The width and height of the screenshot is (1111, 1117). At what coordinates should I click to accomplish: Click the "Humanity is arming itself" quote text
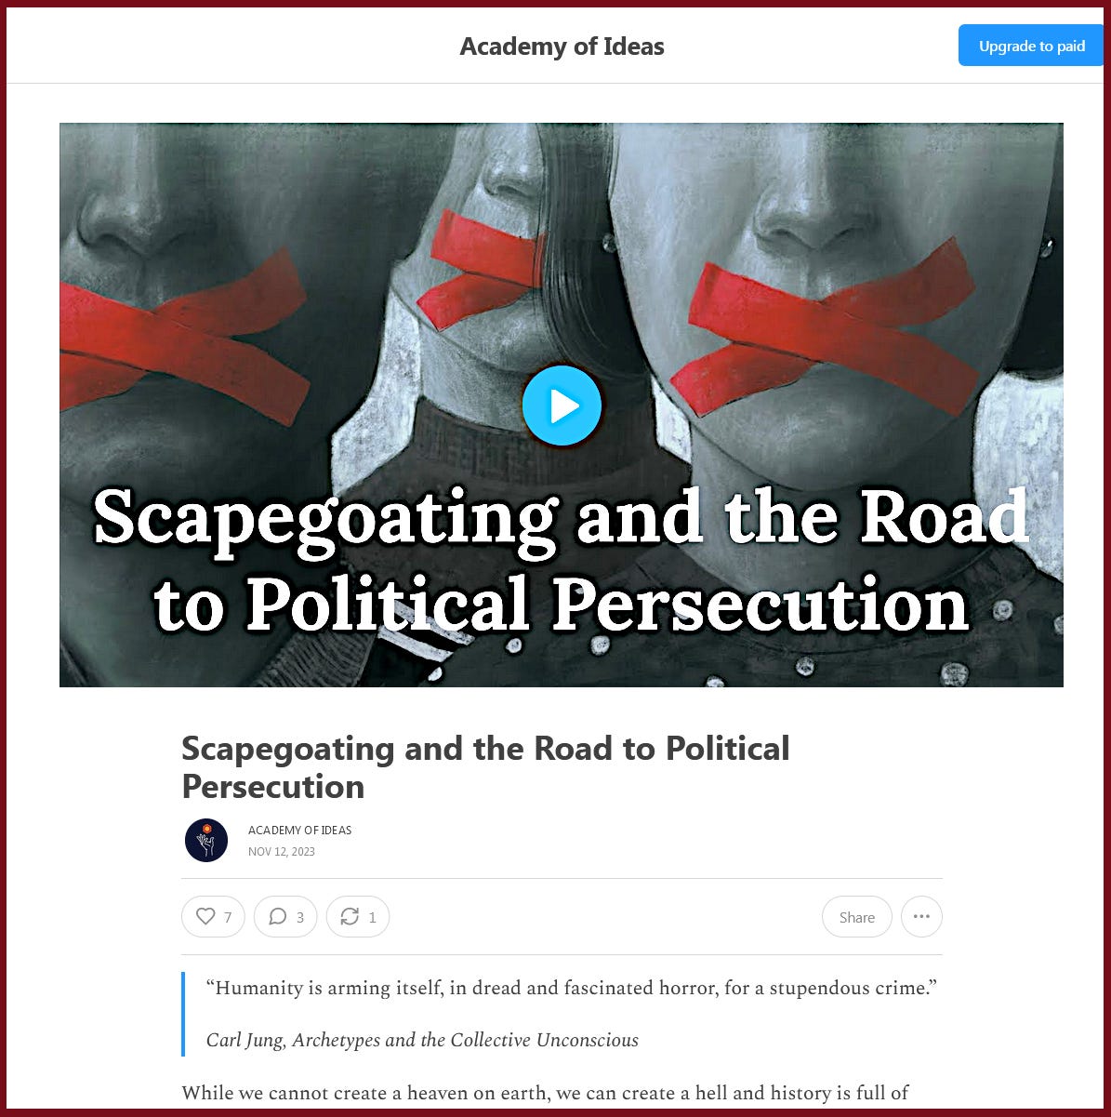(x=571, y=988)
